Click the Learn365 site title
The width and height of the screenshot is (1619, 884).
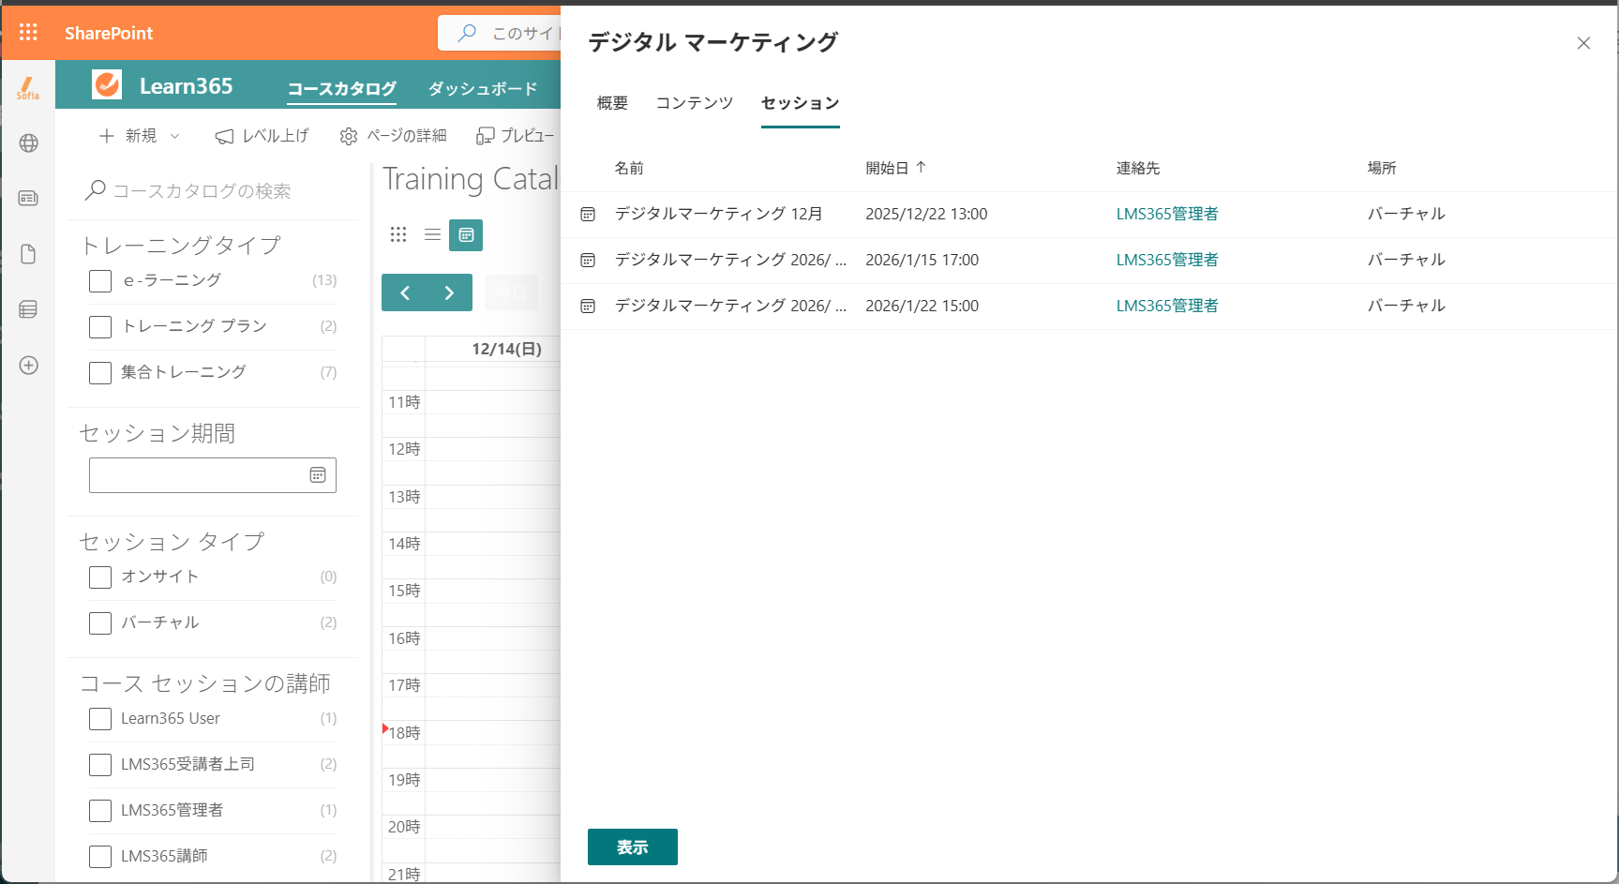pos(186,86)
